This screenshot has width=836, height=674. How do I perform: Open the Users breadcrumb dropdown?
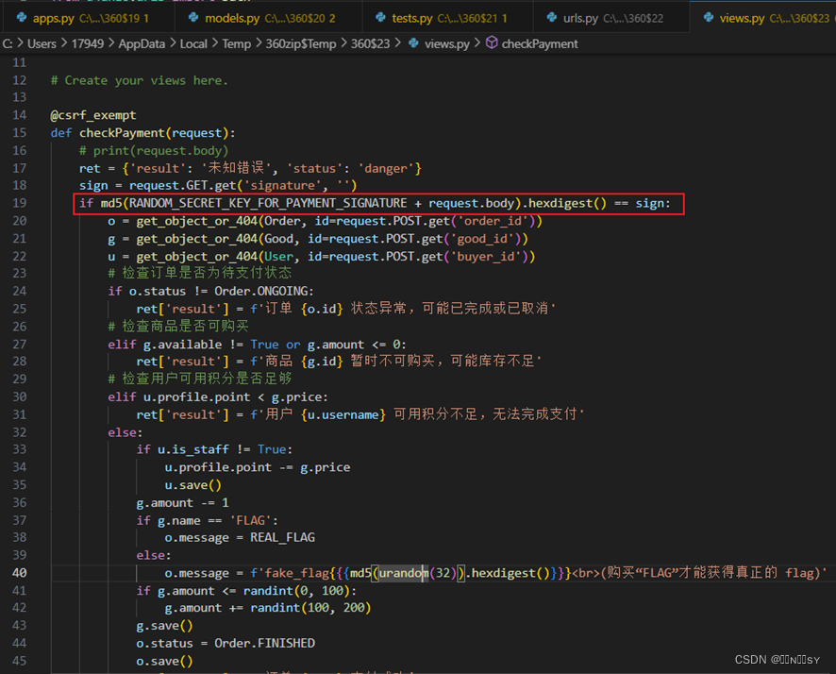[42, 43]
